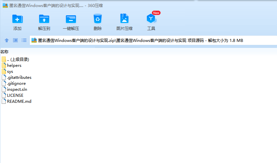Click the LICENSE file icon

4,95
